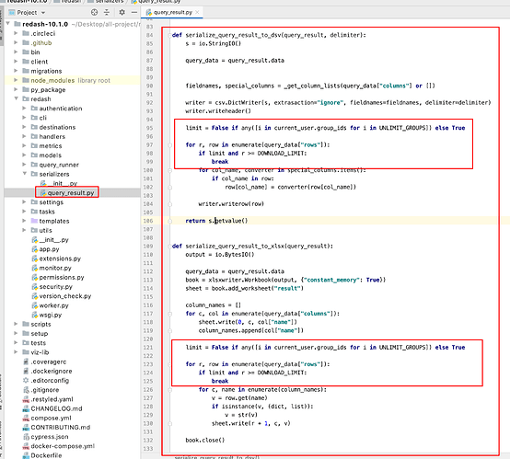Open the Project view dropdown

pyautogui.click(x=43, y=13)
